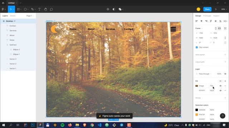Click the Image fill thumbnail swatch
Image resolution: width=229 pixels, height=128 pixels.
pos(196,86)
